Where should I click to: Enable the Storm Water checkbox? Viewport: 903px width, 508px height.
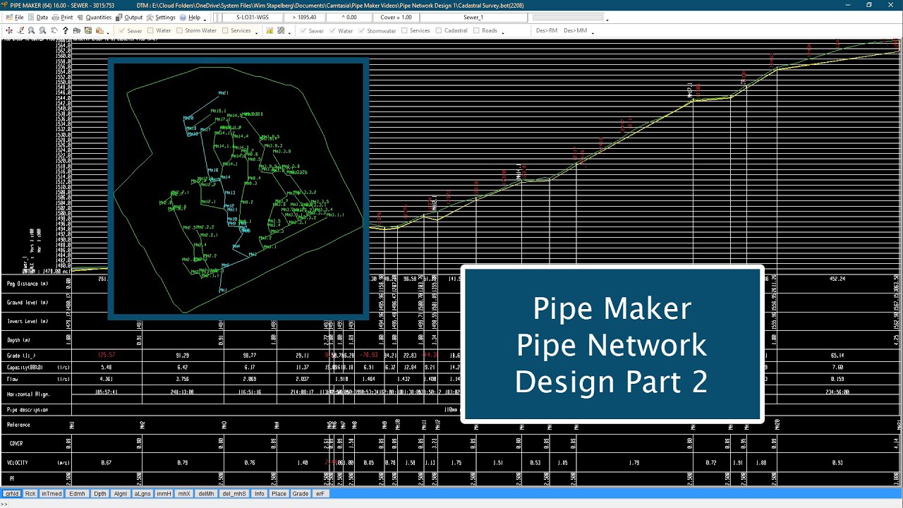point(179,30)
